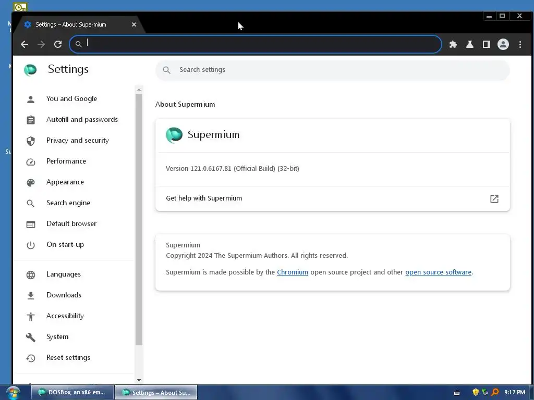Click the external link icon for help
This screenshot has height=400, width=534.
494,198
